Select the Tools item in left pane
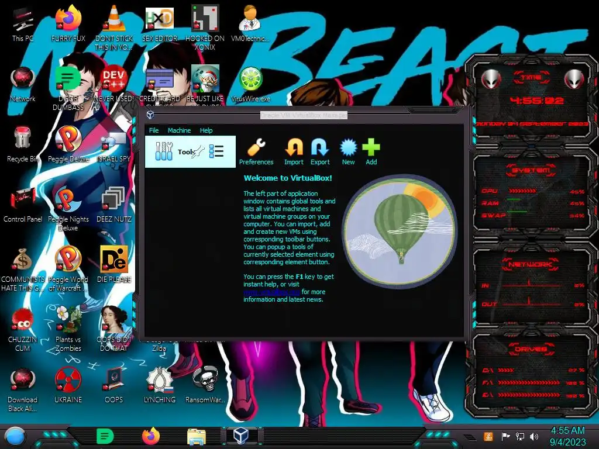 coord(190,151)
